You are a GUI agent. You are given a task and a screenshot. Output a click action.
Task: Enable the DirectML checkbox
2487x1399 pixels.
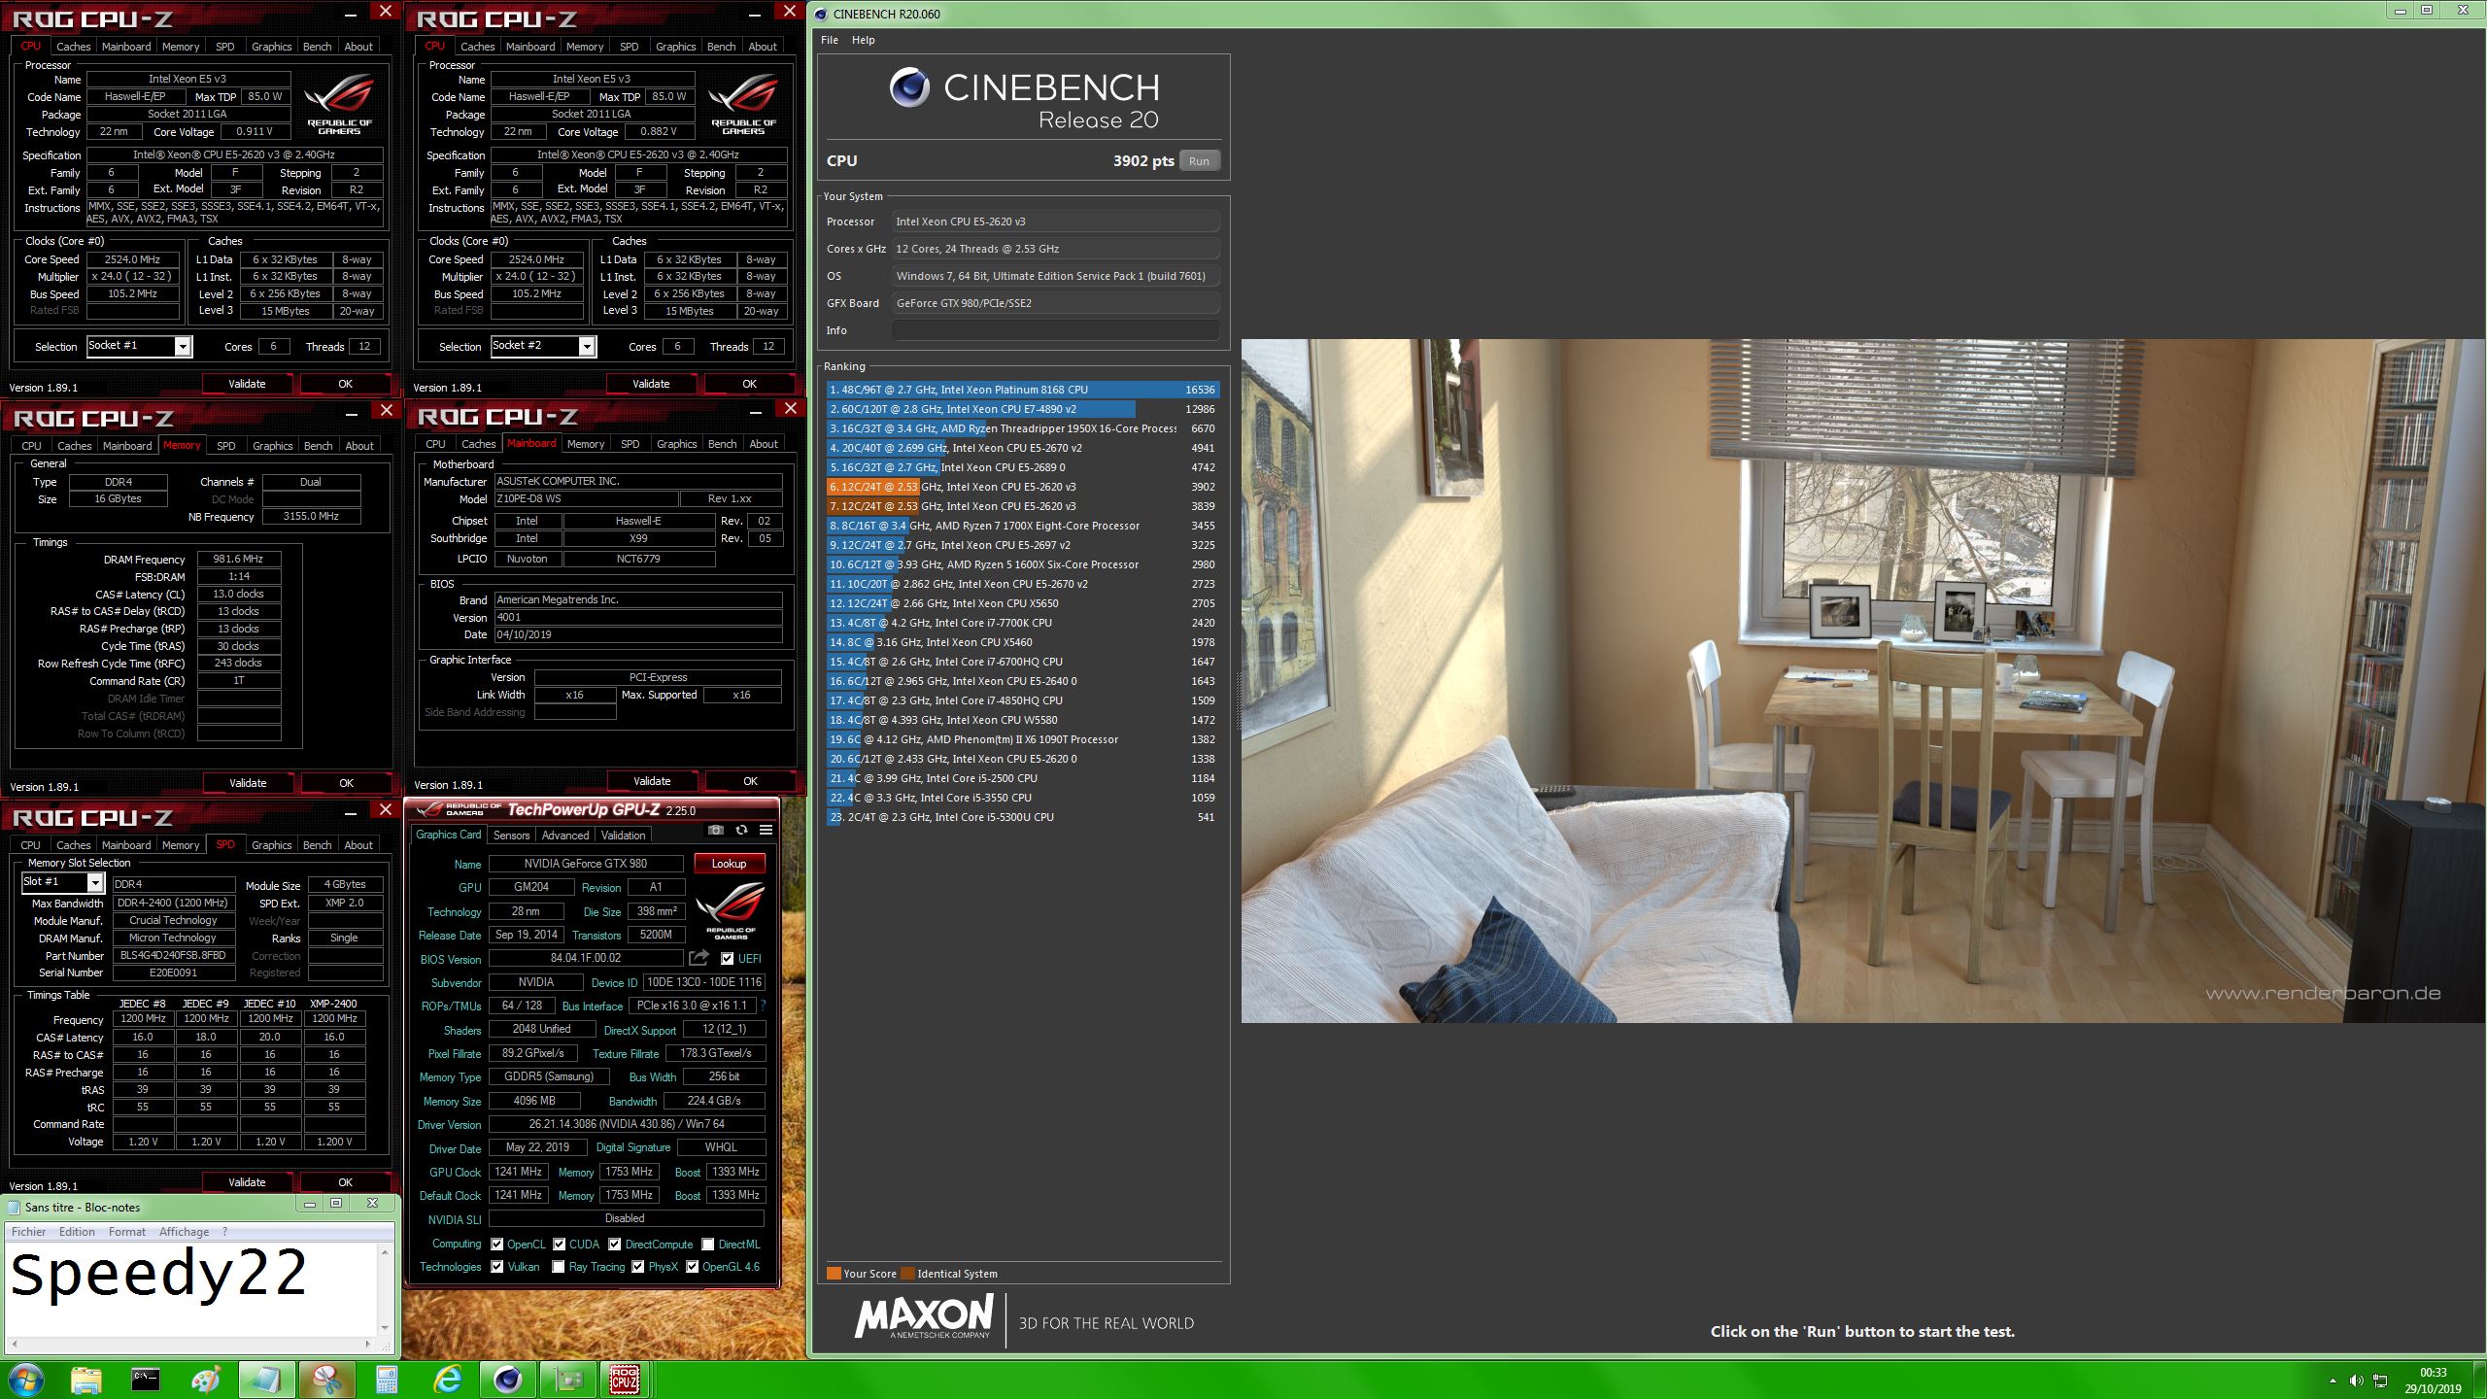[708, 1244]
